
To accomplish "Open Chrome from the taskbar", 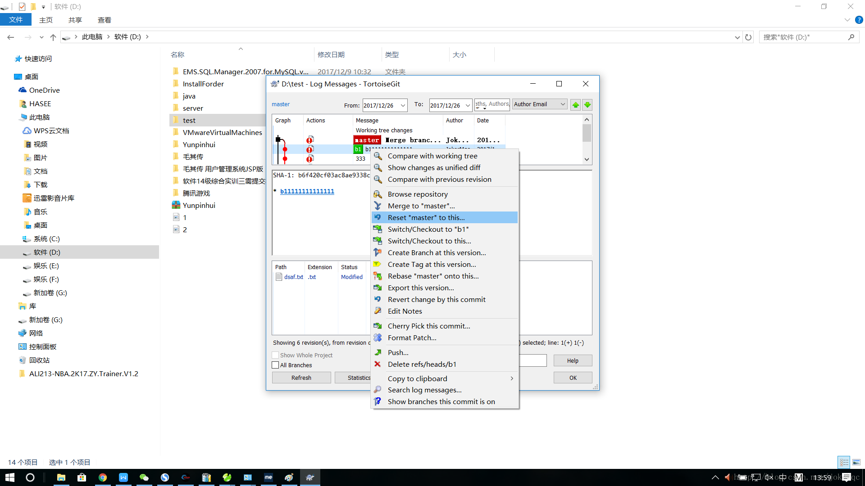I will (x=103, y=477).
